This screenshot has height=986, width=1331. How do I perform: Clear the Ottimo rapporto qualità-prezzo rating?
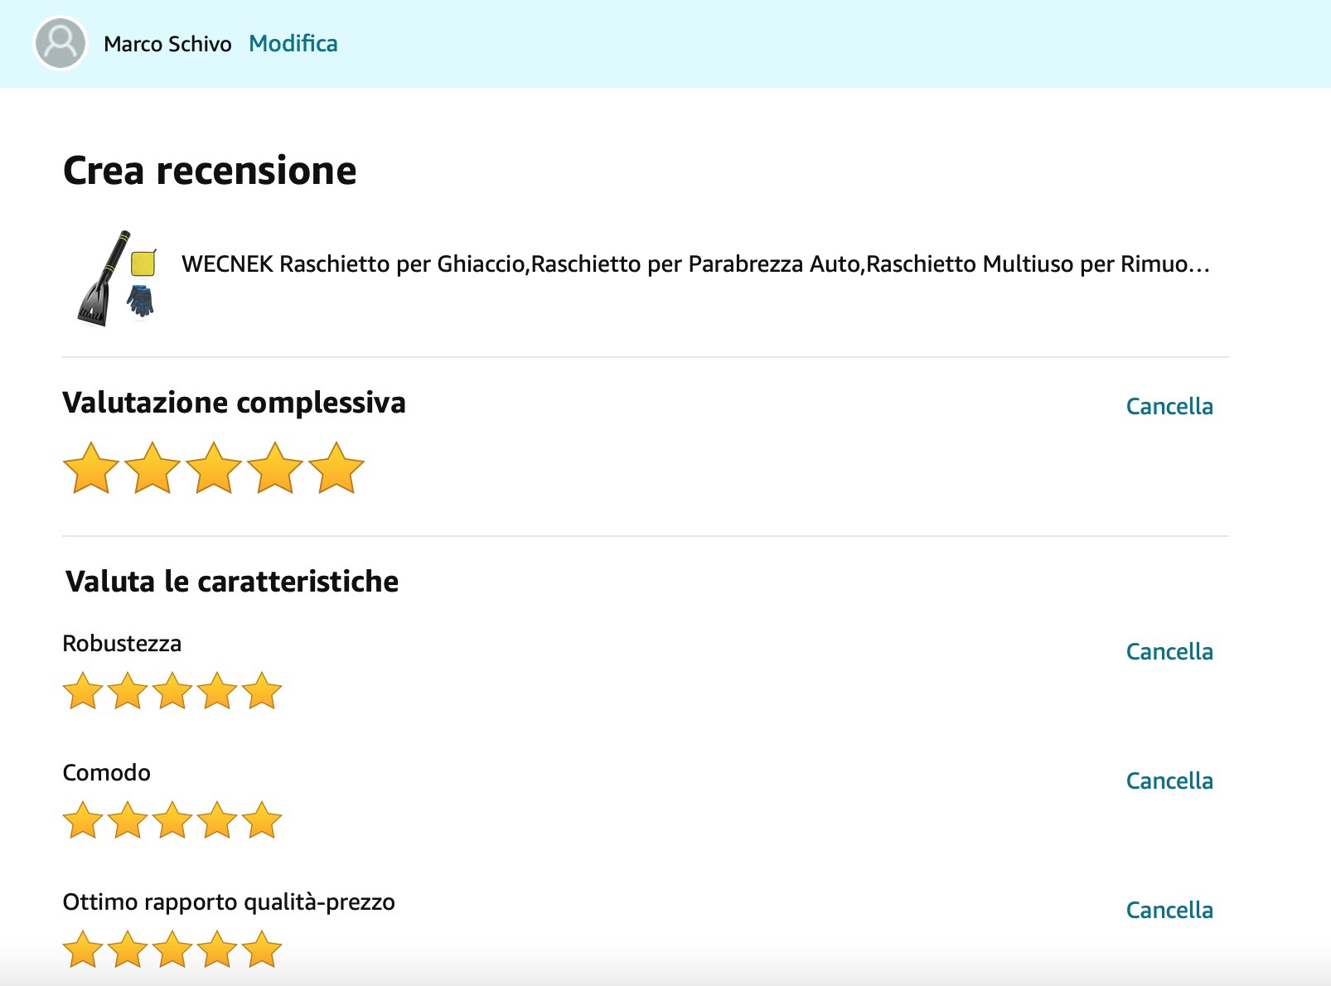[x=1169, y=910]
